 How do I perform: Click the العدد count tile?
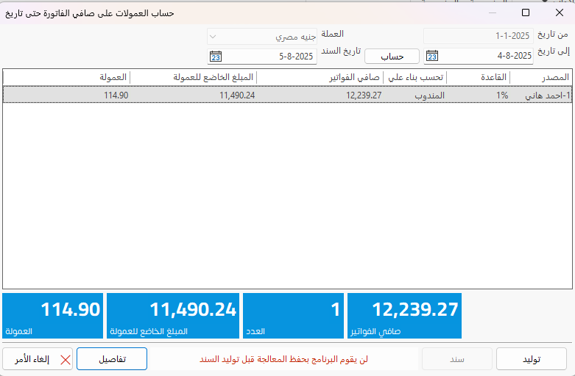[293, 317]
